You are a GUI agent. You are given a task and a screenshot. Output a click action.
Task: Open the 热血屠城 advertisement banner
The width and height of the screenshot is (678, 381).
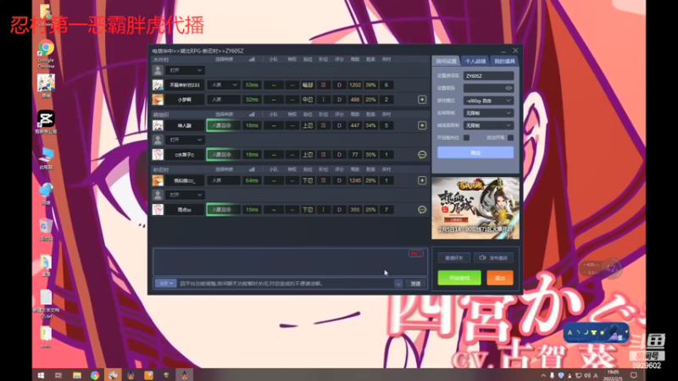(x=475, y=208)
